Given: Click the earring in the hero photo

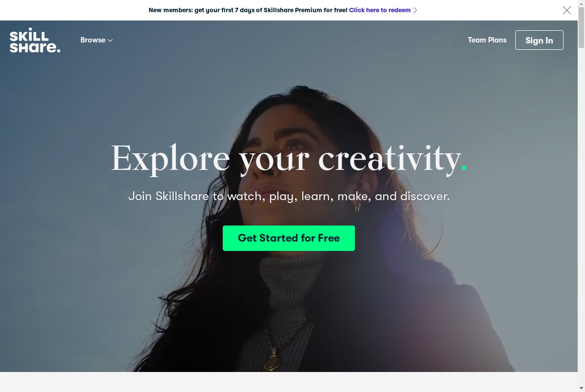Looking at the screenshot, I should tap(357, 207).
